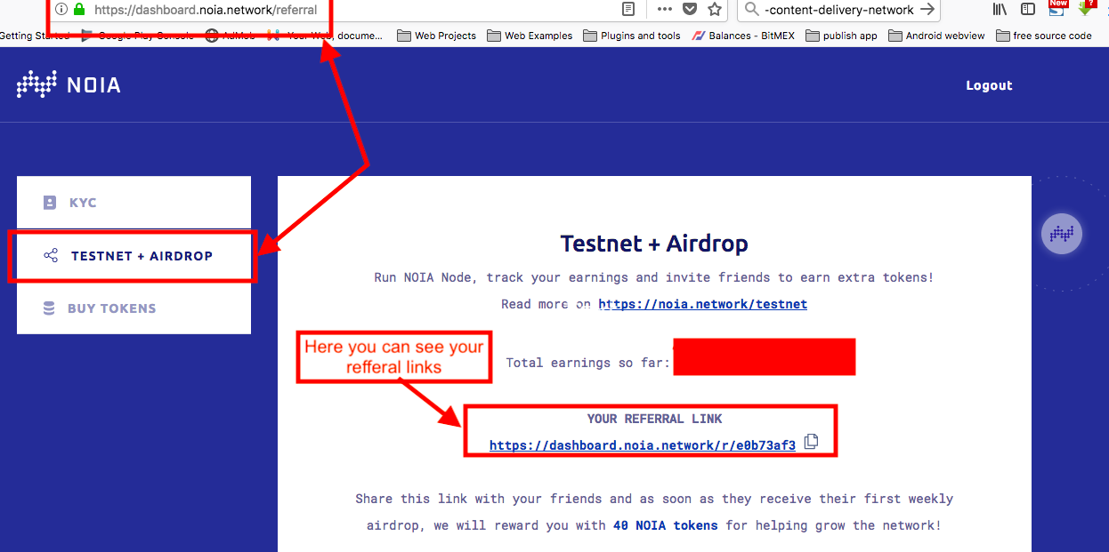1109x552 pixels.
Task: Click the green download arrow extension icon
Action: point(1087,8)
